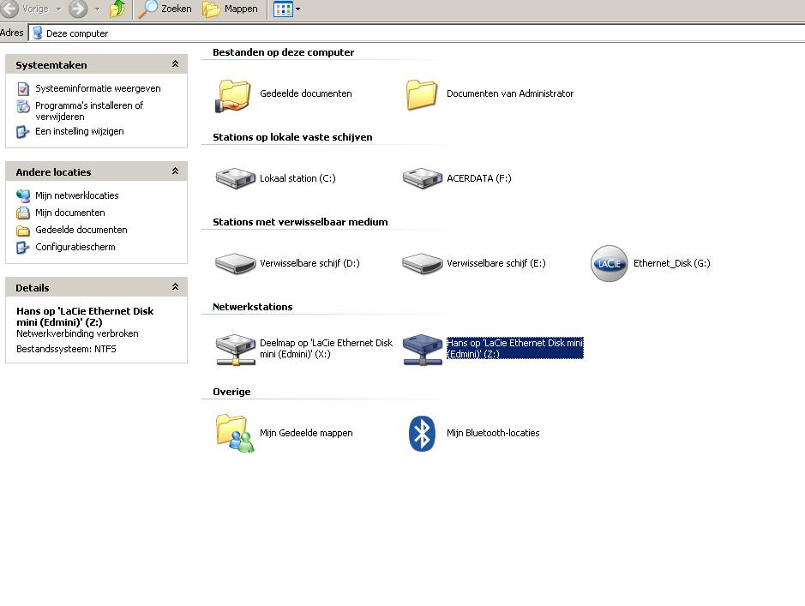
Task: Select the Mijn Bluetooth-locaties icon
Action: pos(422,434)
